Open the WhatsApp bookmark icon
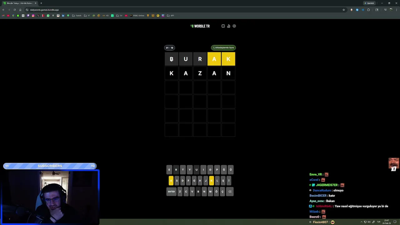 (48, 16)
